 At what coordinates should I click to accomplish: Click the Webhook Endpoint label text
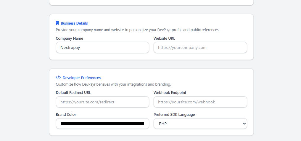point(170,93)
